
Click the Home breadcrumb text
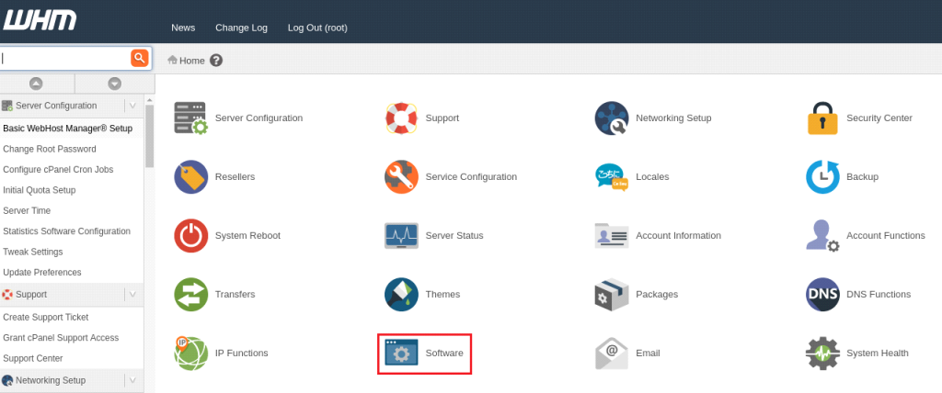pyautogui.click(x=192, y=61)
